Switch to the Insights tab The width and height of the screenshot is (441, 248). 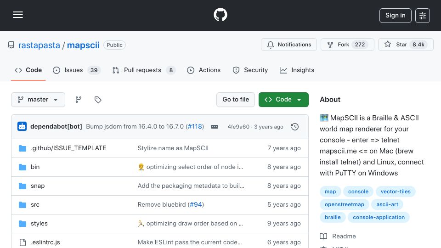pyautogui.click(x=297, y=70)
